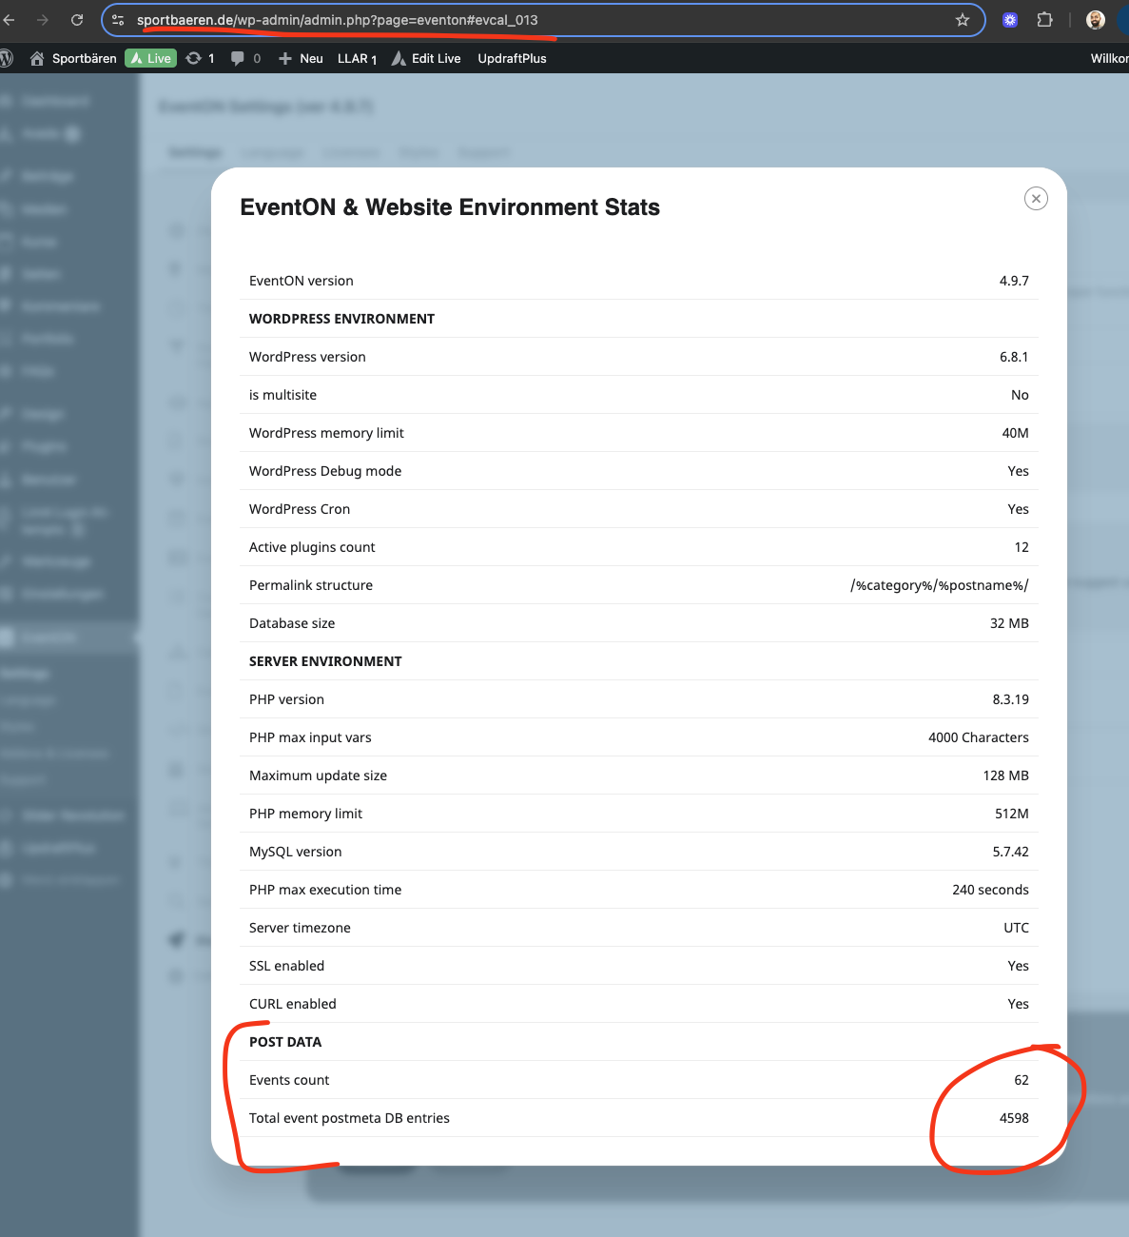1129x1237 pixels.
Task: Click the browser back arrow
Action: [x=10, y=20]
